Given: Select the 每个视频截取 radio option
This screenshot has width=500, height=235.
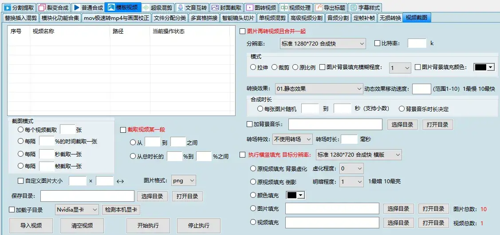Looking at the screenshot, I should coord(20,130).
